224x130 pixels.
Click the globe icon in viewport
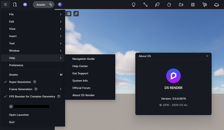tap(68, 14)
